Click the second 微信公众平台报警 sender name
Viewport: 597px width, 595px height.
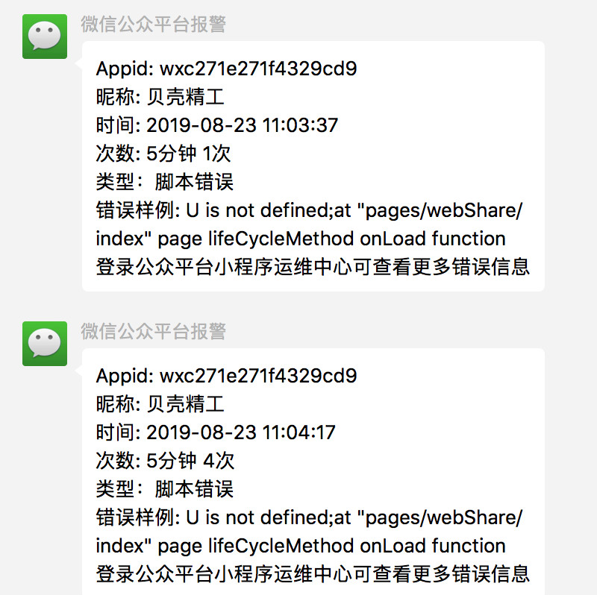pos(154,331)
